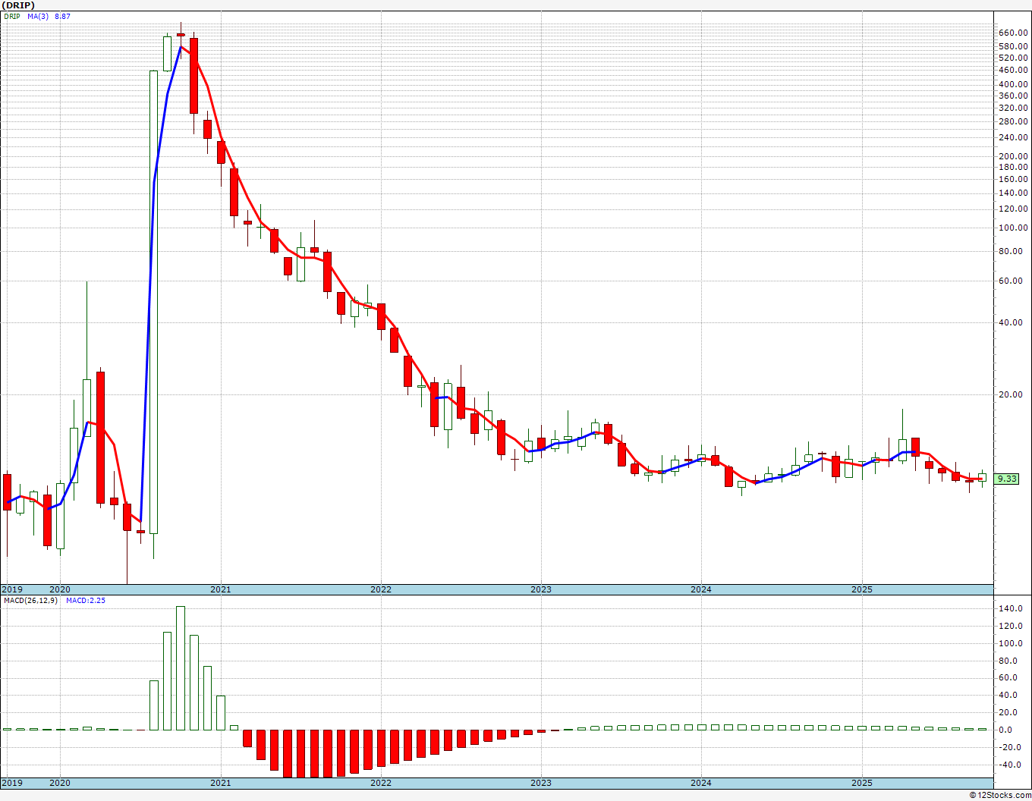Select the MACD:2.25 value label
Viewport: 1032px width, 801px height.
86,601
